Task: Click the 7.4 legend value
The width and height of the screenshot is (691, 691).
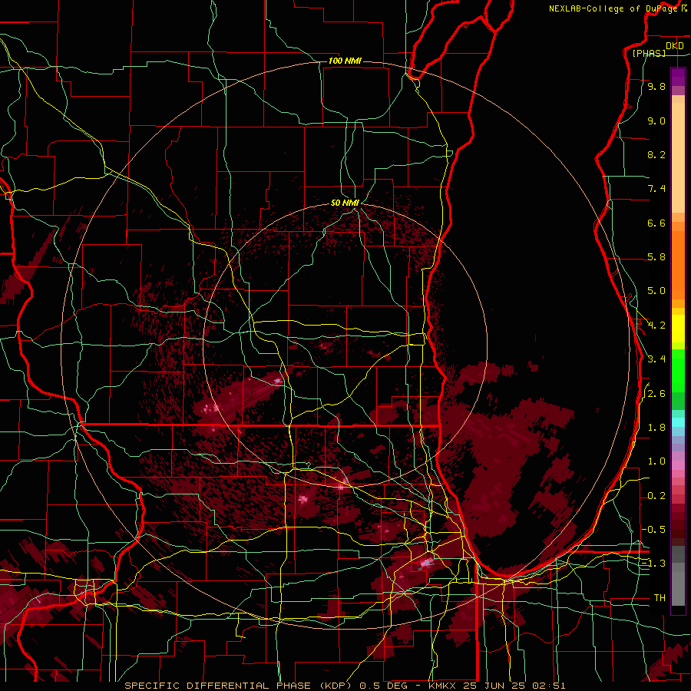Action: point(656,189)
